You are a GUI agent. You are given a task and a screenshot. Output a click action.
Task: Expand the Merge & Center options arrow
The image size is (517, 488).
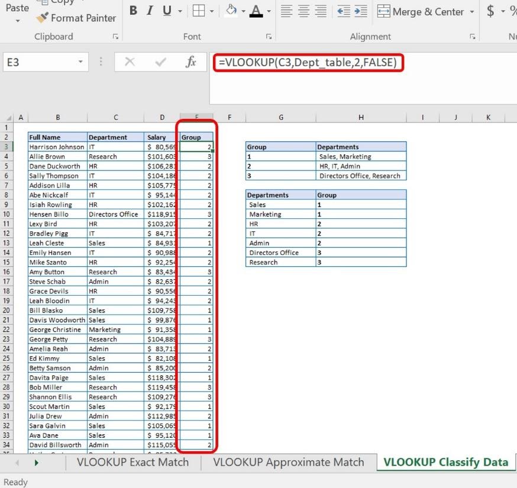[x=471, y=12]
